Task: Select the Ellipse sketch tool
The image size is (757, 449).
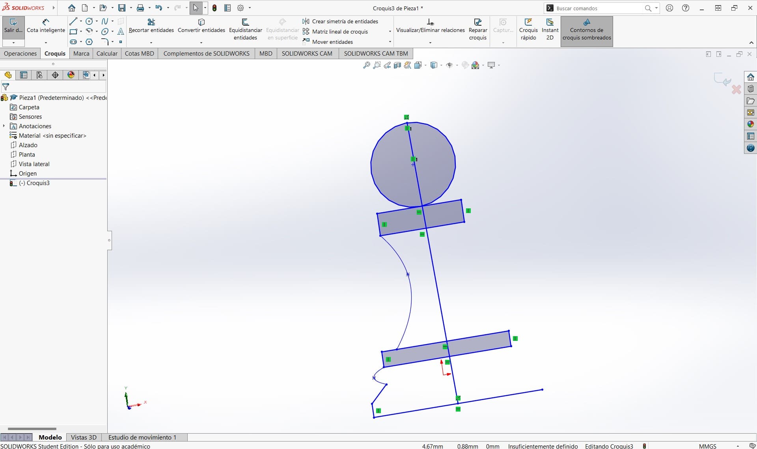Action: point(105,32)
